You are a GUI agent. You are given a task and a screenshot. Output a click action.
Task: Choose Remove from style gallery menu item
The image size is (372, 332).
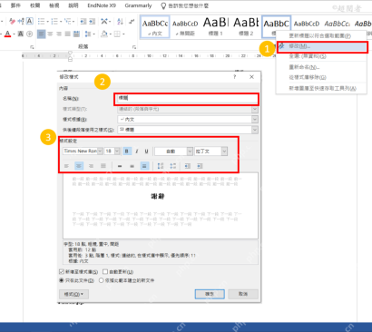[x=322, y=77]
